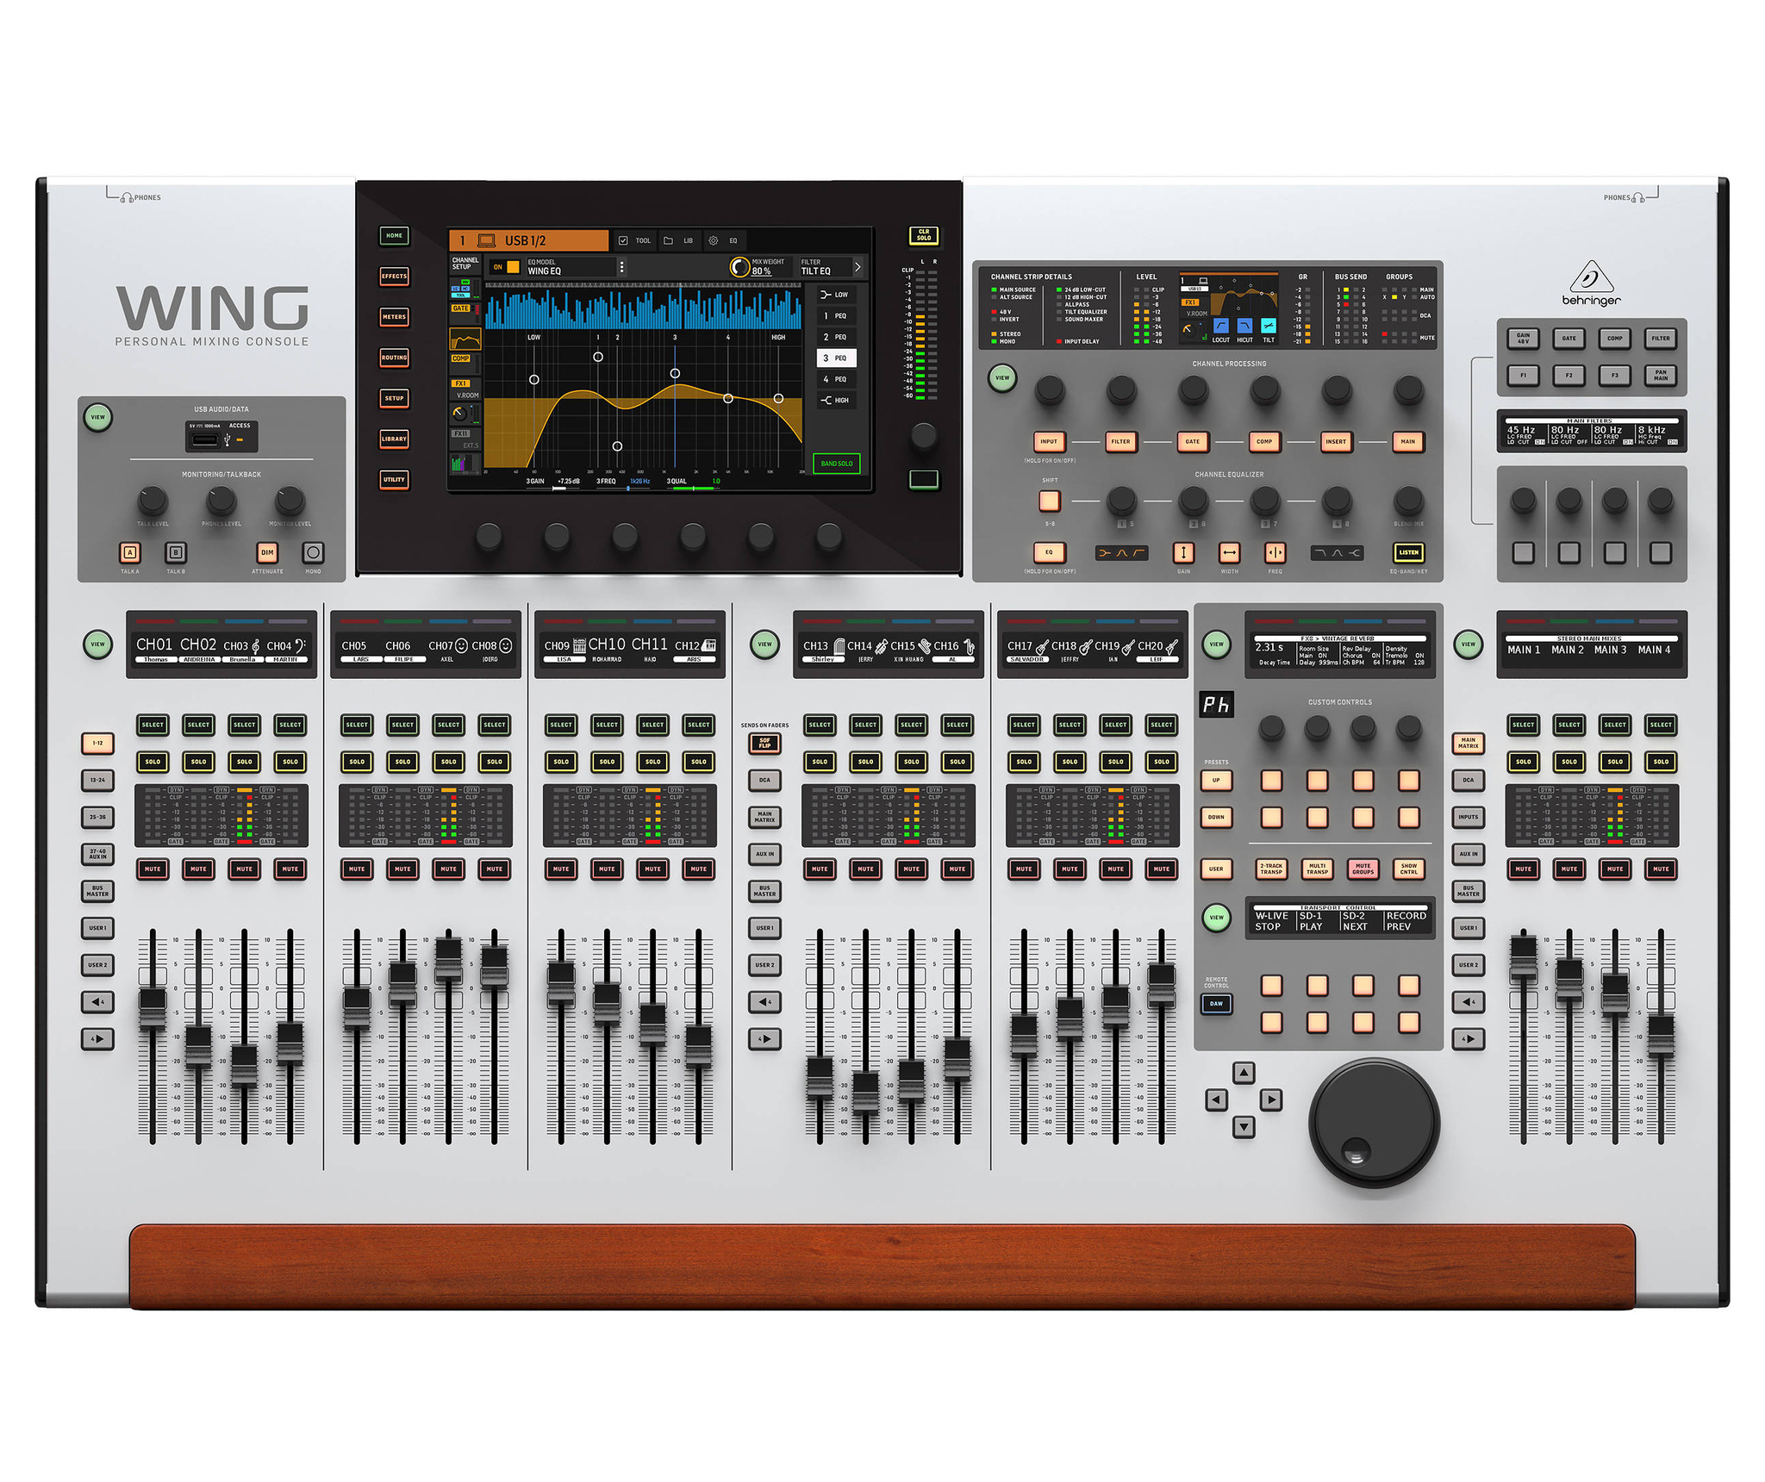Screen dimensions: 1765x1482
Task: Switch to the 25-36 fader layer
Action: point(97,817)
